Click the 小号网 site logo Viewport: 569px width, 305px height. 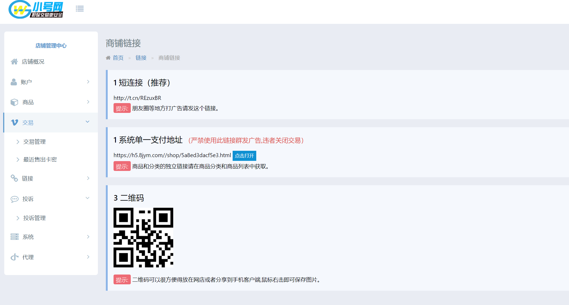tap(36, 10)
